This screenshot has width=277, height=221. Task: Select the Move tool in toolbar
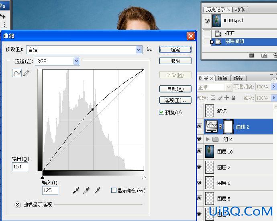coord(3,16)
